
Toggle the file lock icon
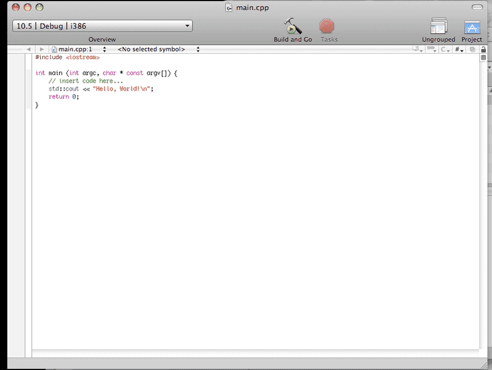[483, 49]
